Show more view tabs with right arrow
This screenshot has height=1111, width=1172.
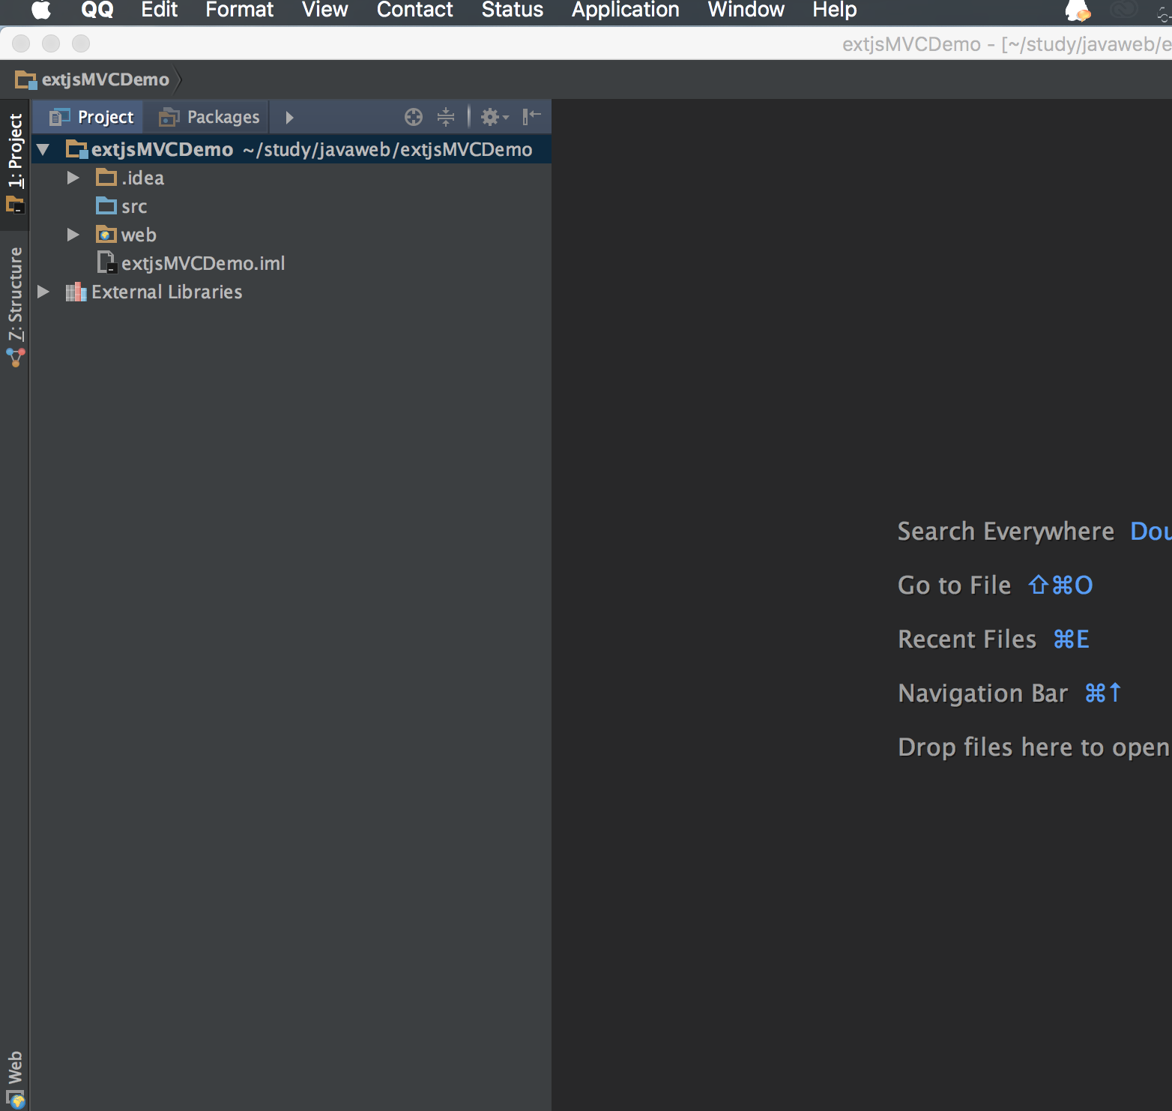click(x=289, y=118)
